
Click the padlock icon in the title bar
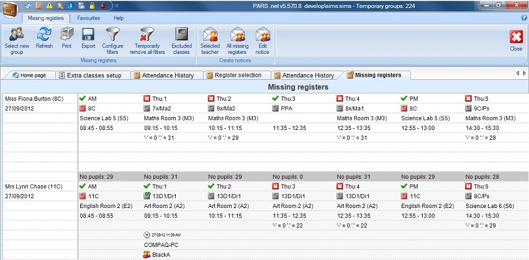coord(91,6)
